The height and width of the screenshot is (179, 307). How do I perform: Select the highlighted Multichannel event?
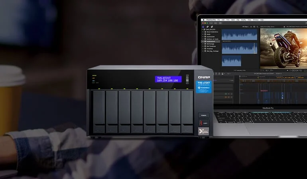(211, 41)
